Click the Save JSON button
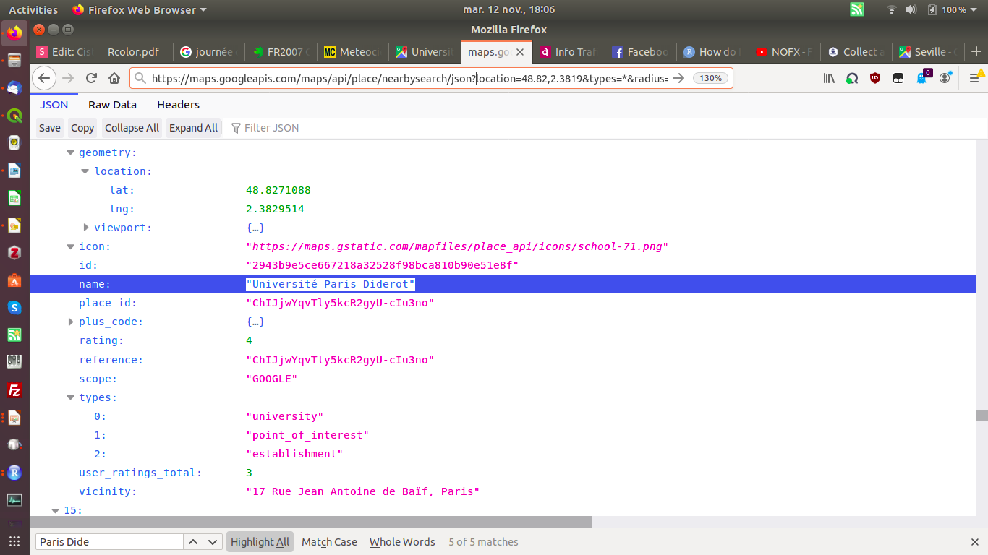The width and height of the screenshot is (988, 555). pyautogui.click(x=49, y=128)
